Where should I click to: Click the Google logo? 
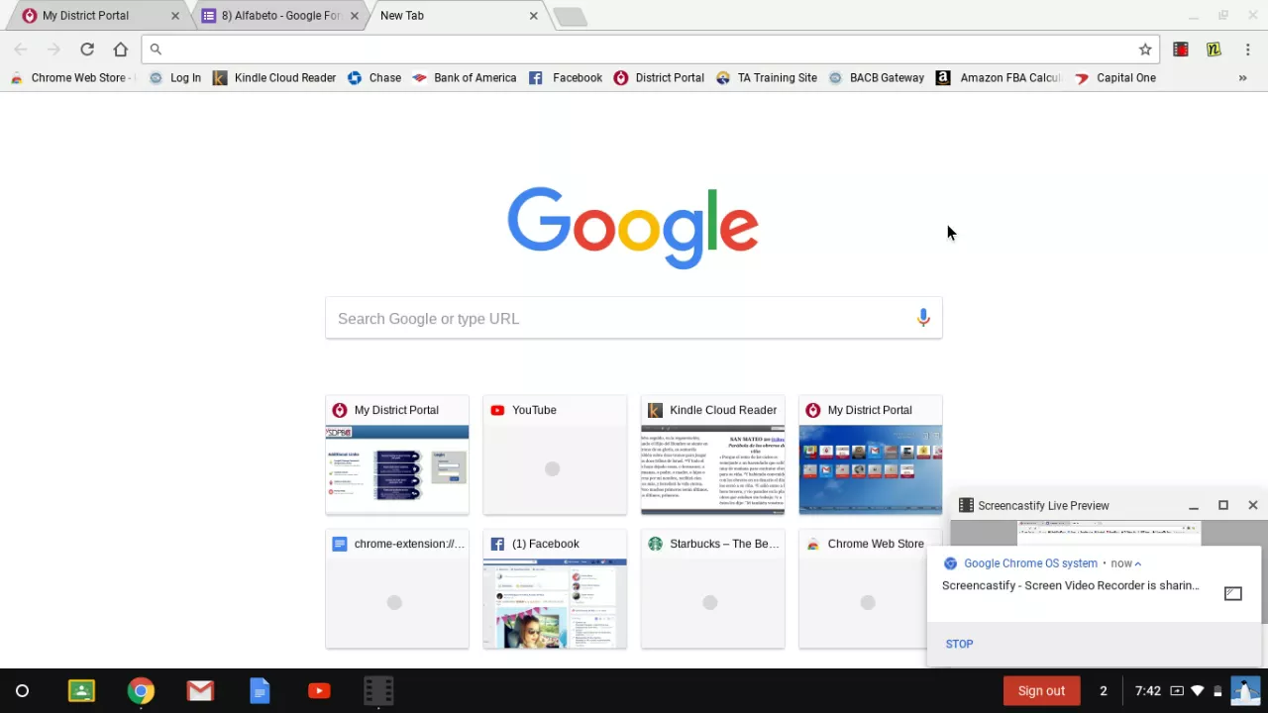pos(633,228)
